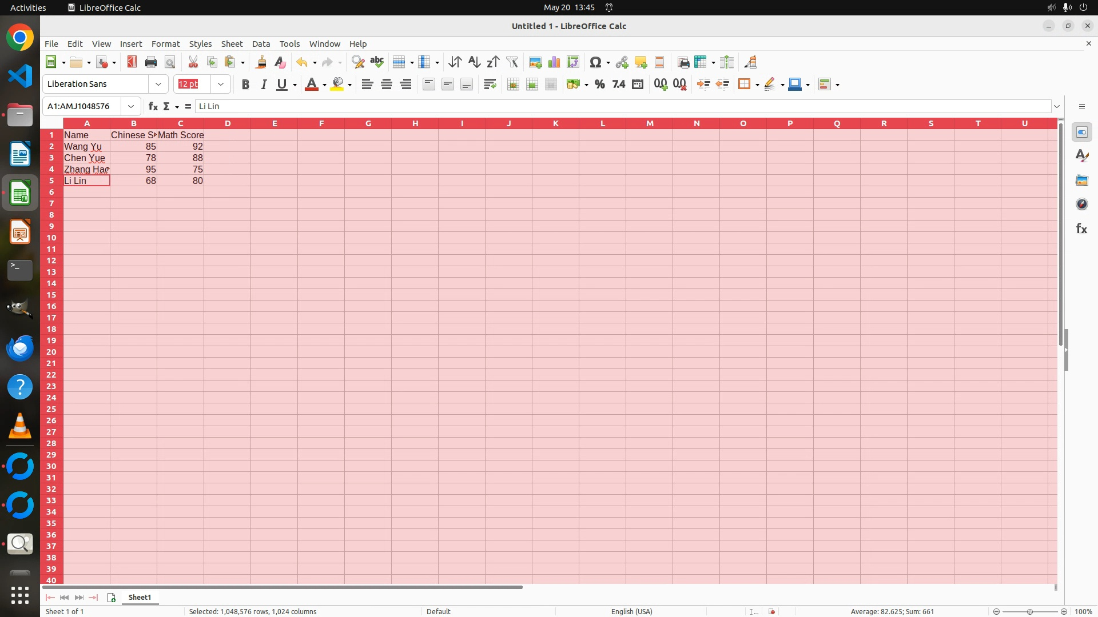Screen dimensions: 1098x617
Task: Open the font size dropdown list
Action: [x=221, y=84]
